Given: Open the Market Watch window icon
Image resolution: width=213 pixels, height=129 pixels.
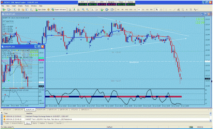Looking at the screenshot, I should tap(15, 10).
